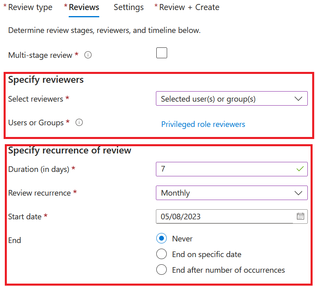
Task: Click the green checkmark in Duration field
Action: point(299,169)
